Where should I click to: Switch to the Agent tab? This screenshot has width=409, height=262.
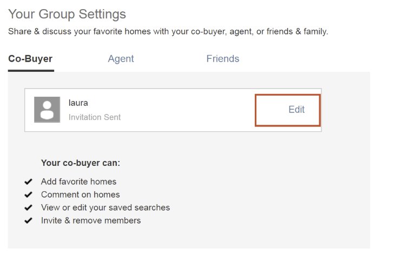(x=121, y=59)
